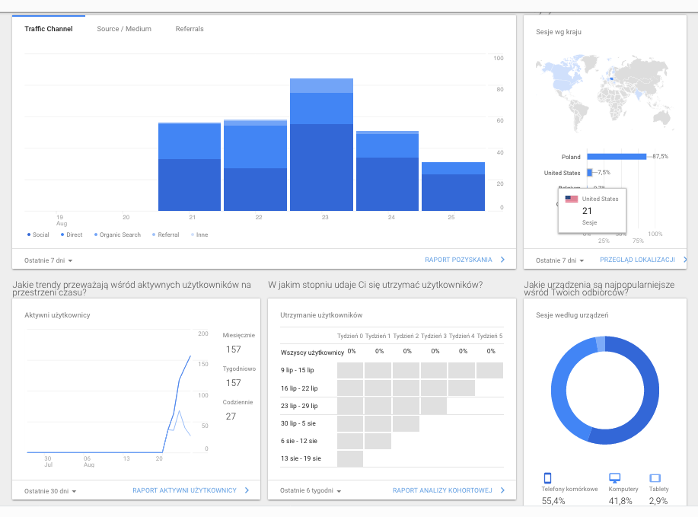This screenshot has width=698, height=517.
Task: Click arrow next to Raport Aktywni Użytkownicy
Action: [247, 490]
